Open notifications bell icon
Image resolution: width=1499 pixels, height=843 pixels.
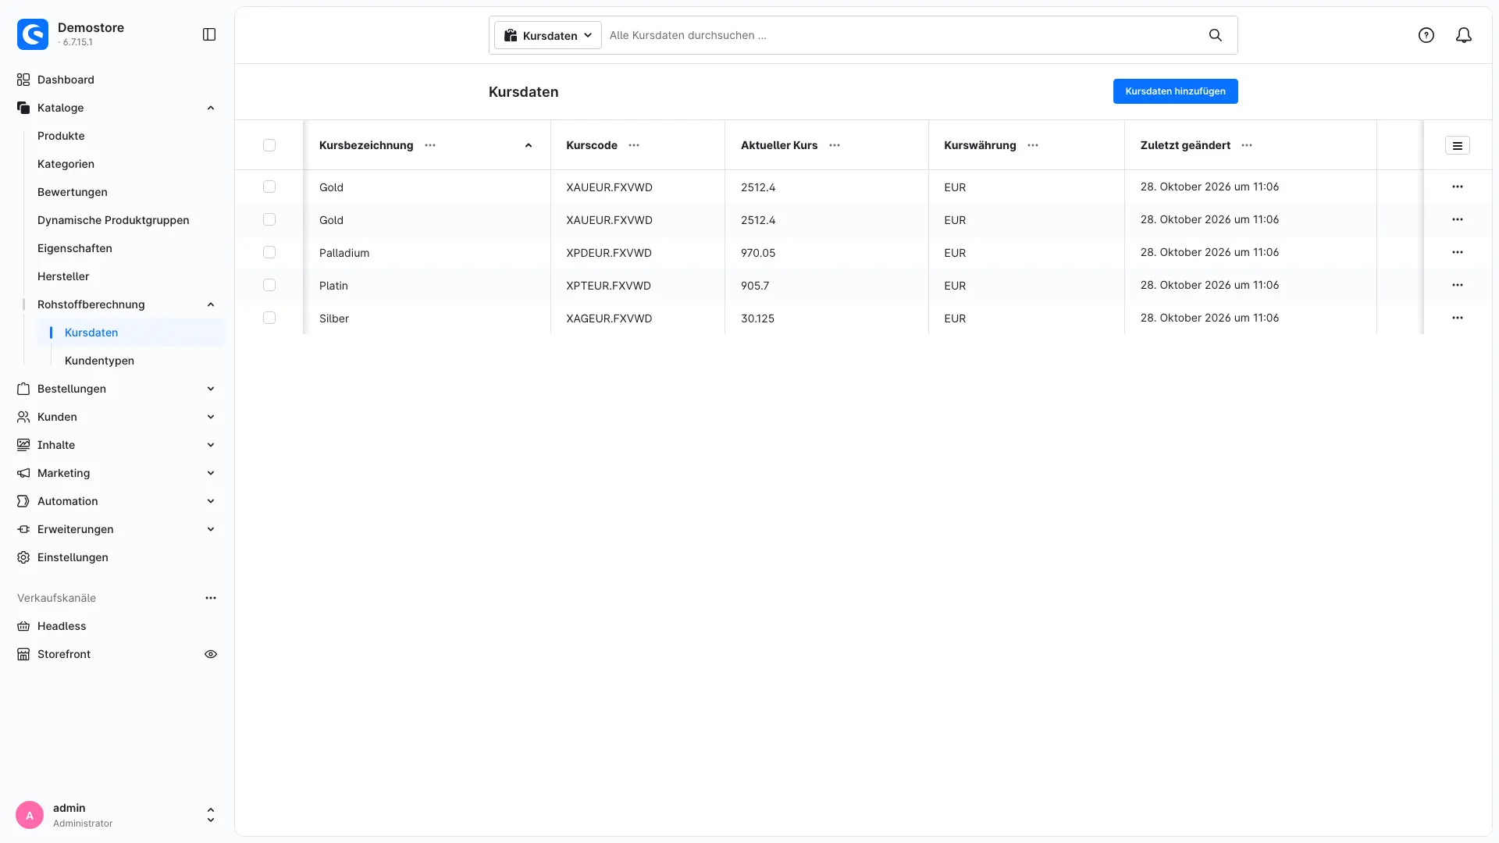[x=1464, y=35]
